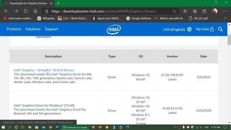This screenshot has width=231, height=130.
Task: Open Information météo bookmark
Action: coord(18,18)
